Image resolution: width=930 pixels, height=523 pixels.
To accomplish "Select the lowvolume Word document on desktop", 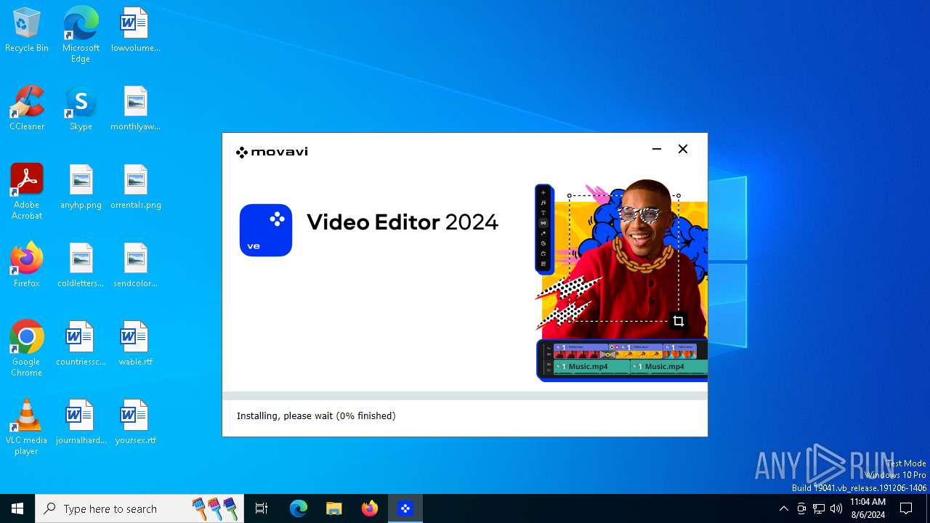I will (x=135, y=30).
